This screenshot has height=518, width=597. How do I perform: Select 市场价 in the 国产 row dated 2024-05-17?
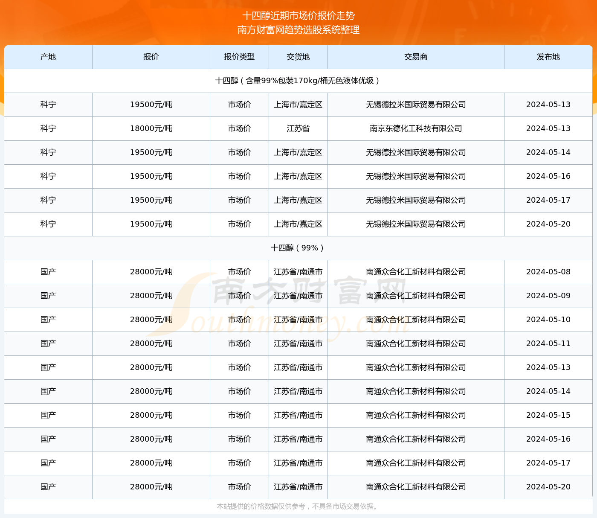pyautogui.click(x=239, y=463)
